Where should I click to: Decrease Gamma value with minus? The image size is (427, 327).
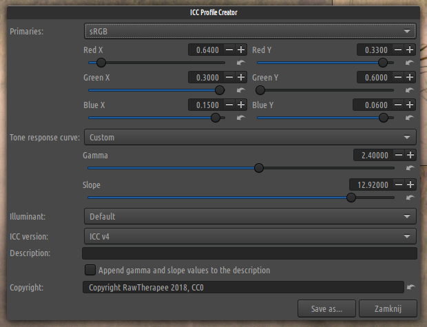pos(399,155)
